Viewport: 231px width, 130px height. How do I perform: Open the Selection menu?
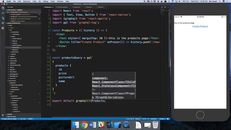(27, 1)
